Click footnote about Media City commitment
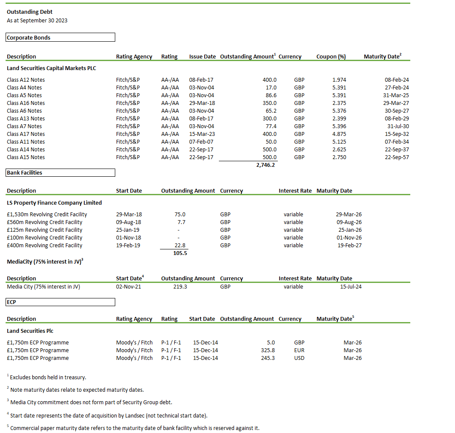The image size is (455, 433). (x=89, y=402)
